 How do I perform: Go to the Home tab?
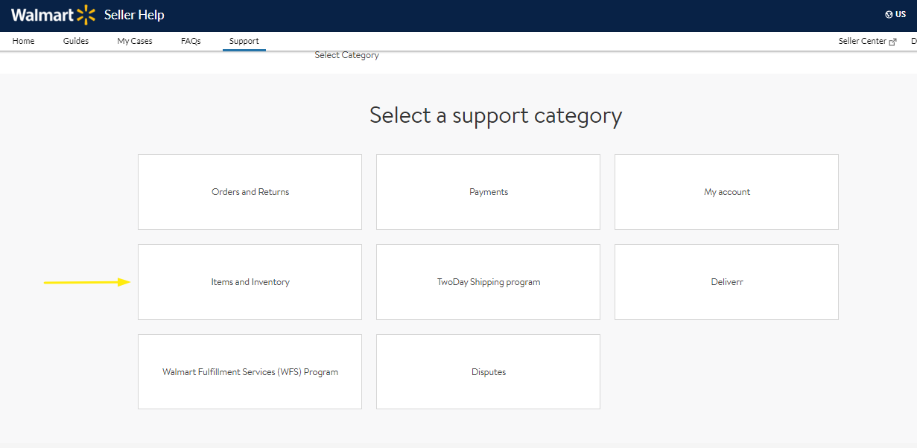[x=23, y=42]
